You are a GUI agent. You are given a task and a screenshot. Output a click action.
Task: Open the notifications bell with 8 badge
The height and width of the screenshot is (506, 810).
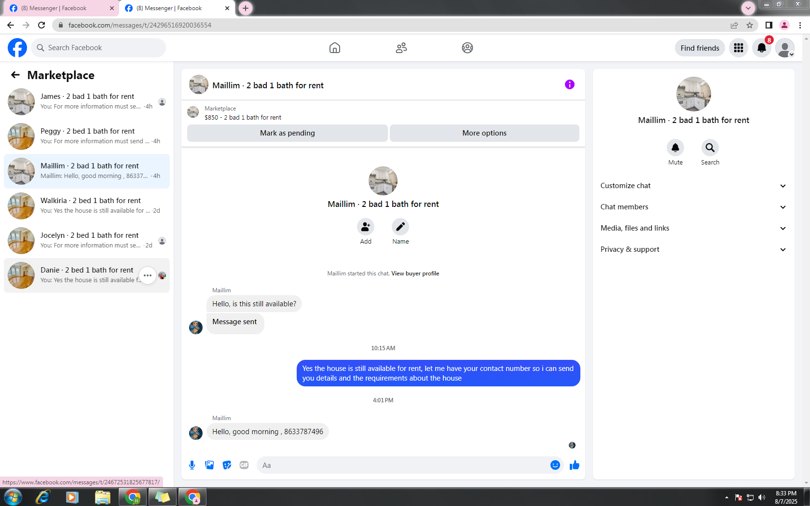coord(762,48)
